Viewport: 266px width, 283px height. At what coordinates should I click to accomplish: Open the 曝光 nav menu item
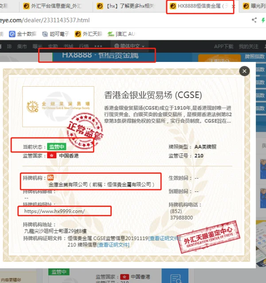tap(37, 46)
